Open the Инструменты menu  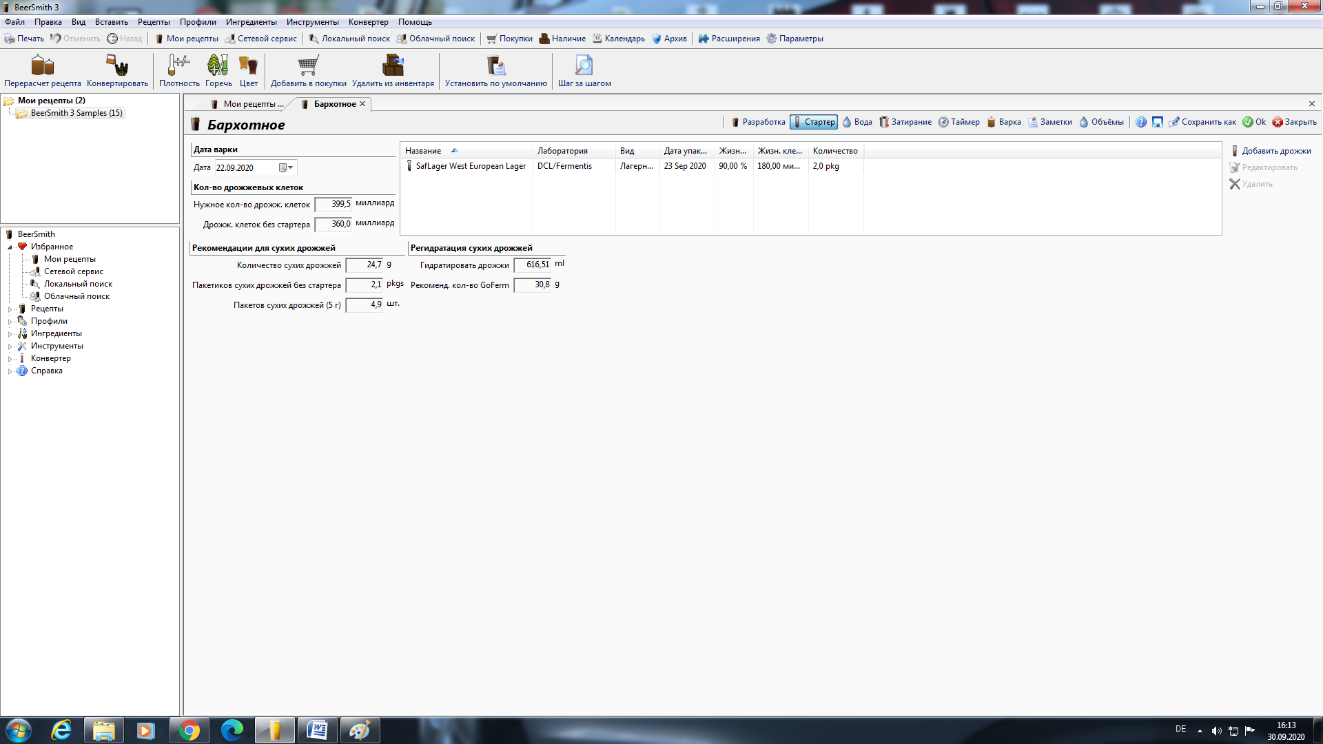[x=312, y=22]
